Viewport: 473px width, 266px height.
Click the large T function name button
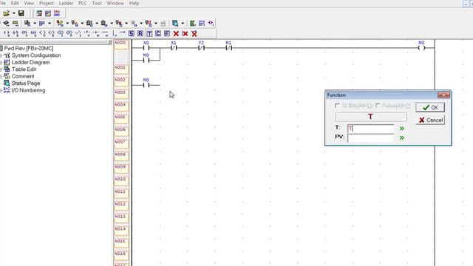[x=371, y=117]
